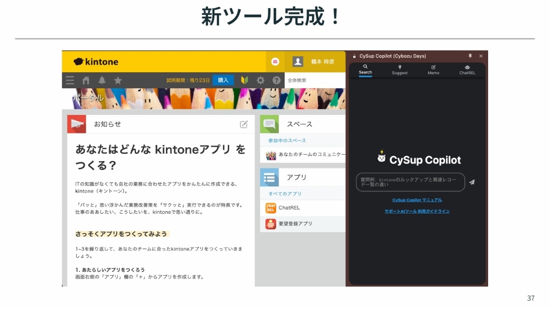Click the お知らせ section heading
This screenshot has height=309, width=550.
click(107, 124)
